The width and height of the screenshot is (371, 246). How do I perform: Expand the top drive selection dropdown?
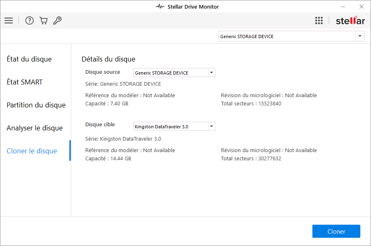360,36
